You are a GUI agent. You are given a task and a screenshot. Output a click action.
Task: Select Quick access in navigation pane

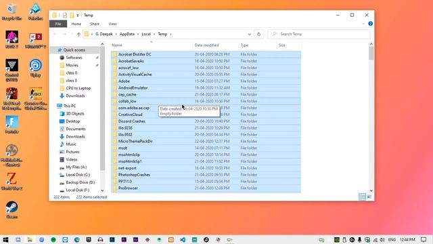(x=74, y=49)
